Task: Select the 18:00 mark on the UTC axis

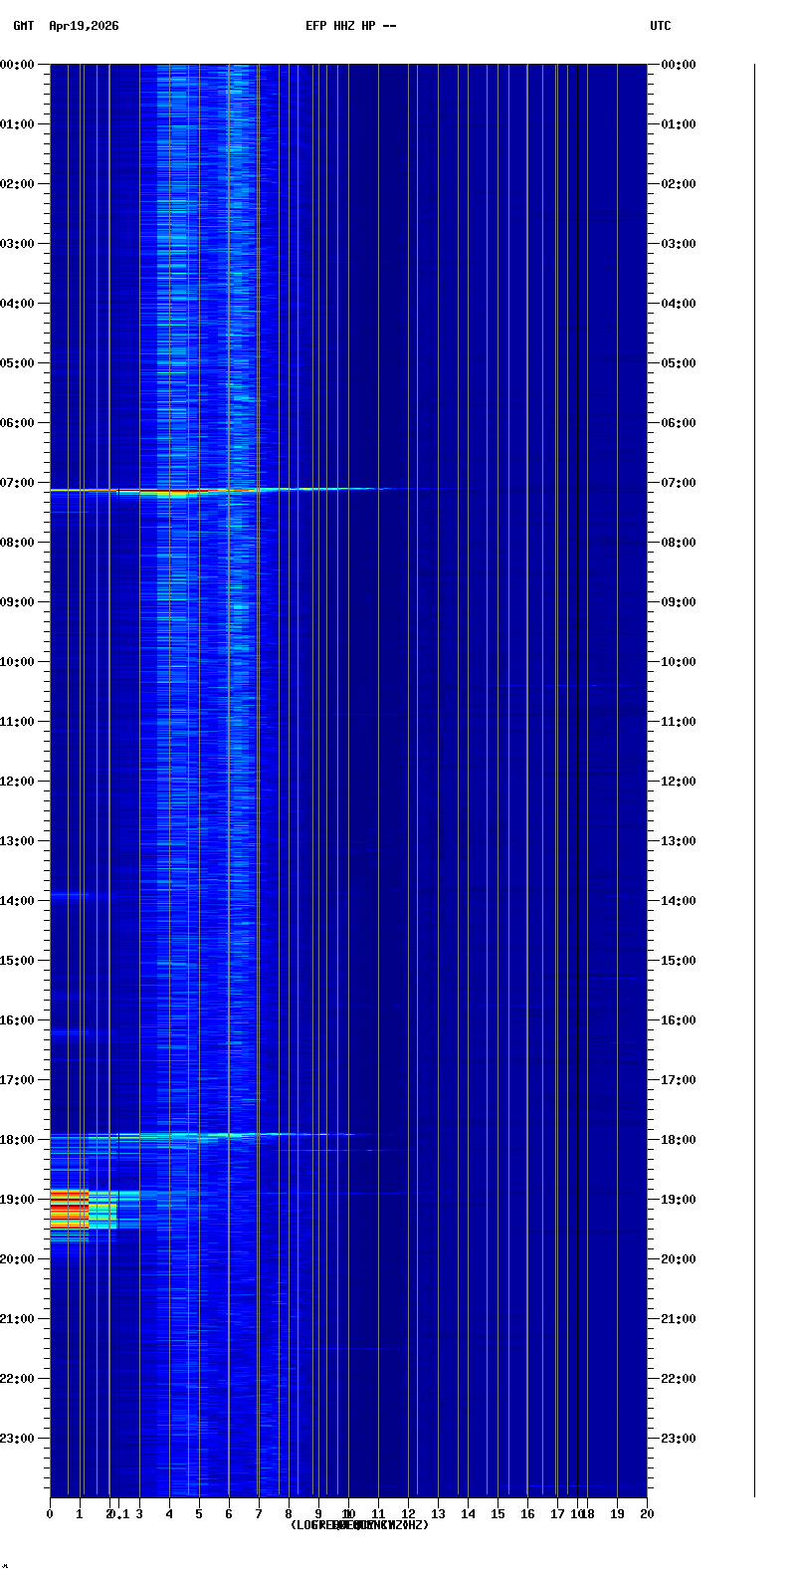Action: click(678, 1140)
